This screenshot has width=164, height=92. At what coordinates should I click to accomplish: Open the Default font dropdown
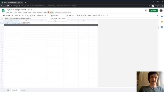click(42, 16)
